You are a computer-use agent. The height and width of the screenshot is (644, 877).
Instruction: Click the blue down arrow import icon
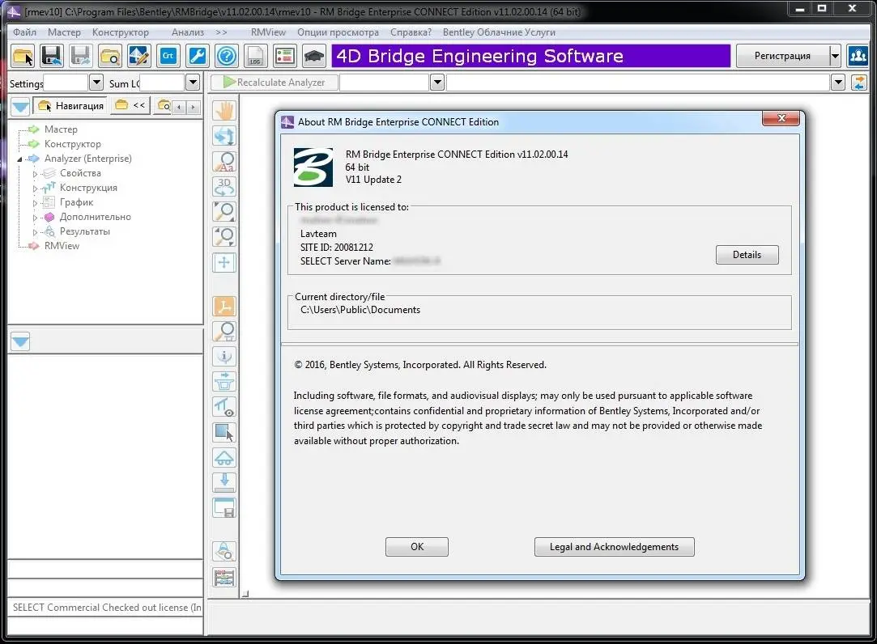(x=224, y=482)
